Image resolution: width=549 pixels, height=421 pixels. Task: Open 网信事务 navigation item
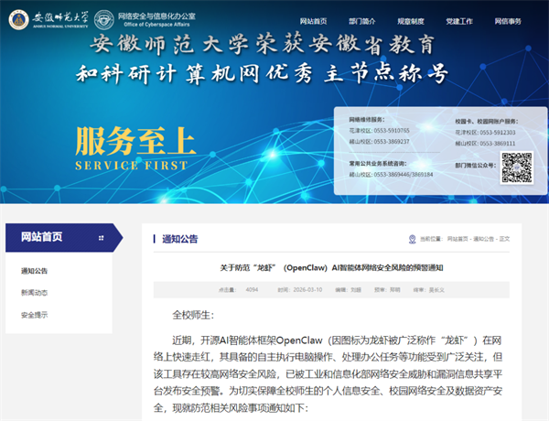point(510,20)
